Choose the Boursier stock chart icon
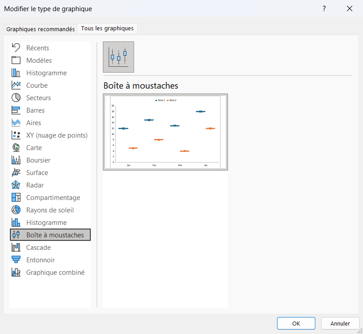 point(16,160)
